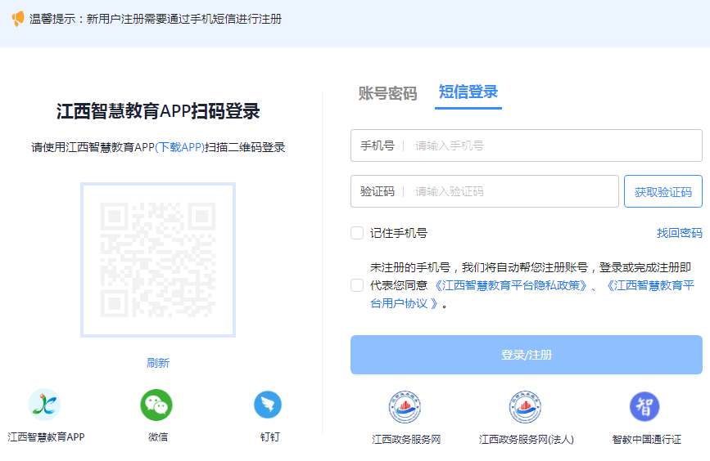Click the 验证码 input field
This screenshot has width=710, height=461.
pos(512,191)
